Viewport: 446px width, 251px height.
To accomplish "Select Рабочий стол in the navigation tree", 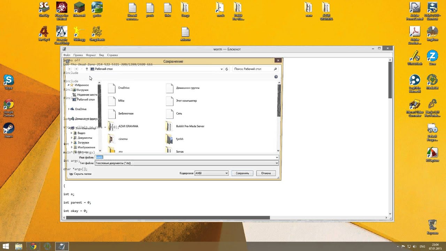I will 84,100.
